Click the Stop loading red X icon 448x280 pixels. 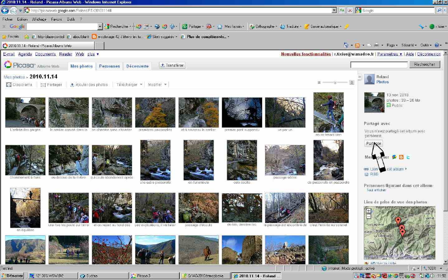pos(350,10)
